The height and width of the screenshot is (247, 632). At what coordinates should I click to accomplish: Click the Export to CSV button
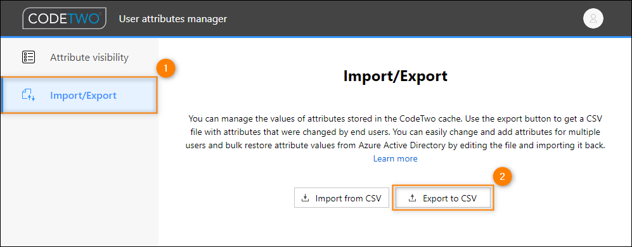pyautogui.click(x=443, y=198)
